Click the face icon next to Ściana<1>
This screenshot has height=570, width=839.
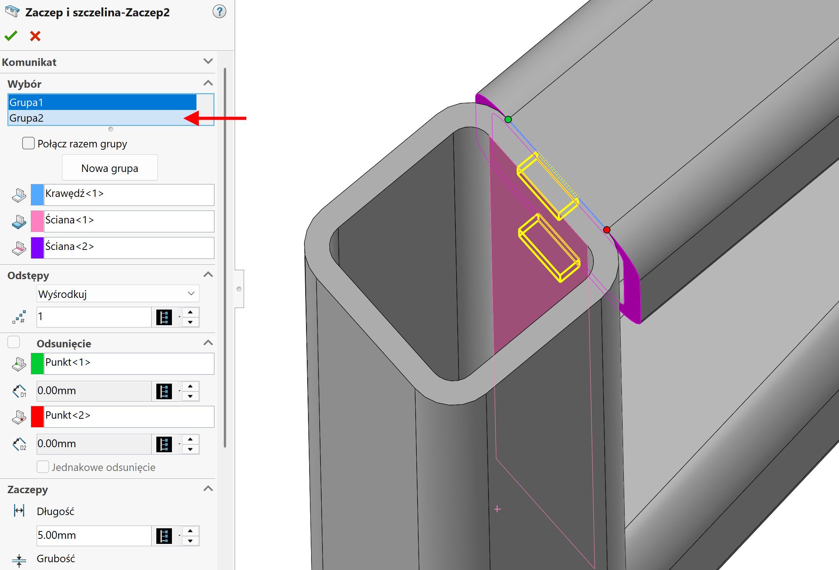coord(19,221)
